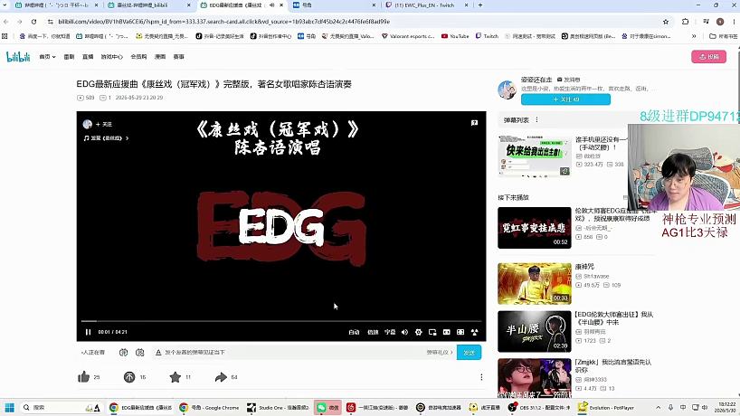Open the 半山腰 recommended video thumbnail
This screenshot has width=740, height=416.
coord(535,331)
